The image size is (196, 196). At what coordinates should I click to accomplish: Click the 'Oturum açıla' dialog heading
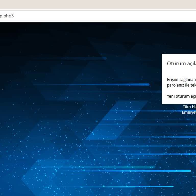[x=181, y=64]
